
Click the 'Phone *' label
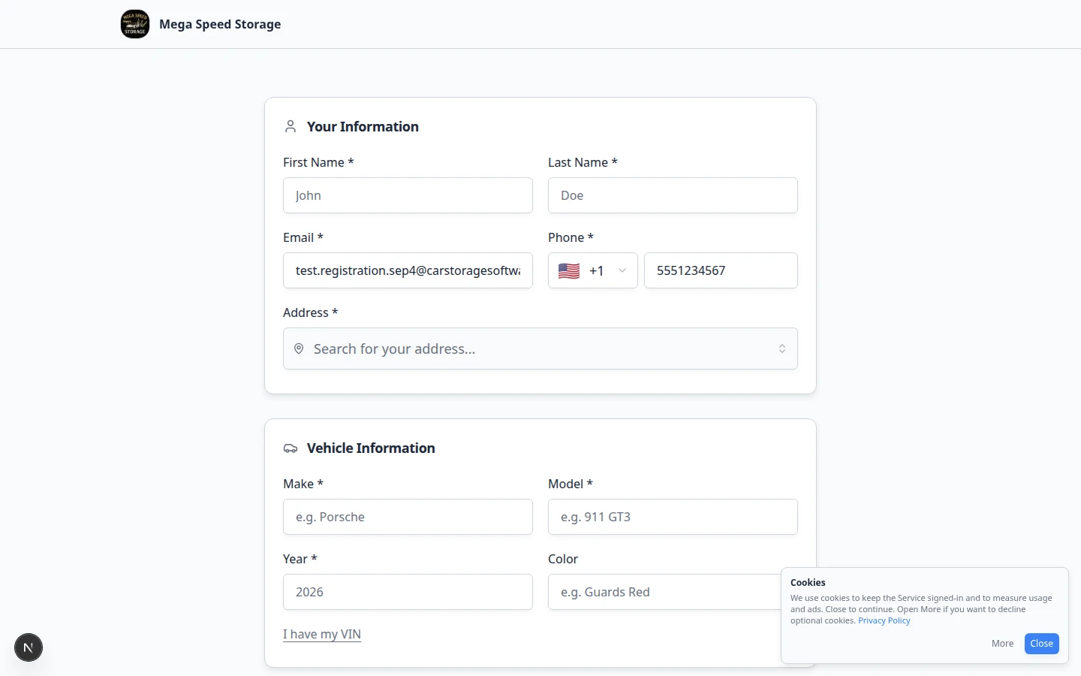click(x=571, y=237)
